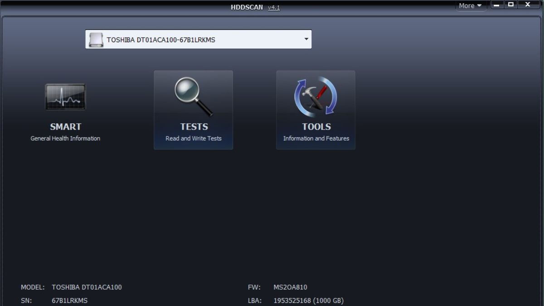Click the HDDSCAN title text
This screenshot has width=544, height=306.
247,8
